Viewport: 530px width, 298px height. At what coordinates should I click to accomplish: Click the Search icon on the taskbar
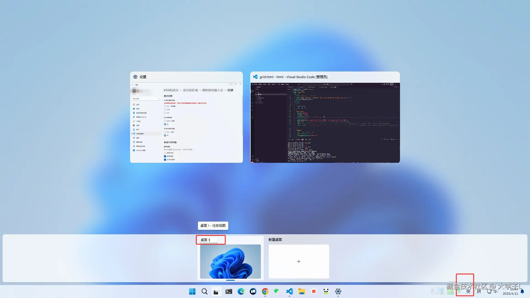(x=204, y=291)
